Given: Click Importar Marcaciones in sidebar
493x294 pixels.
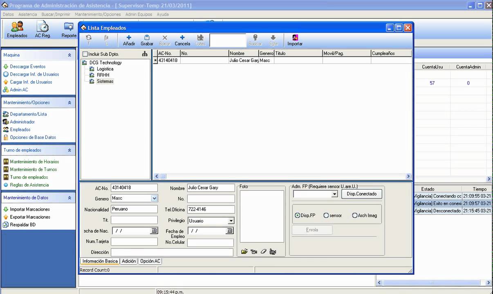Looking at the screenshot, I should click(30, 209).
